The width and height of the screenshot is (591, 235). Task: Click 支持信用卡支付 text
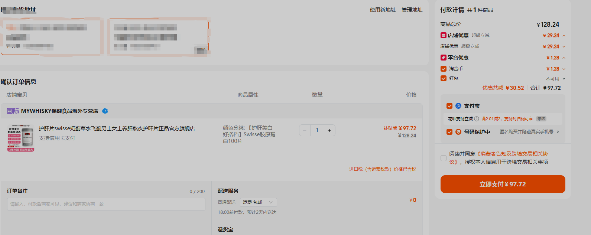pos(57,138)
